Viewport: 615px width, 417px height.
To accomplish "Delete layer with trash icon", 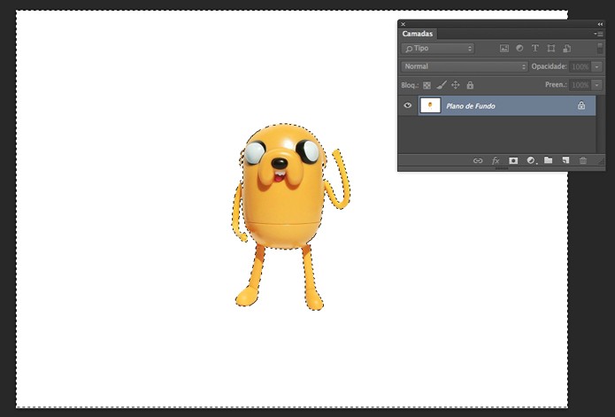I will tap(583, 160).
